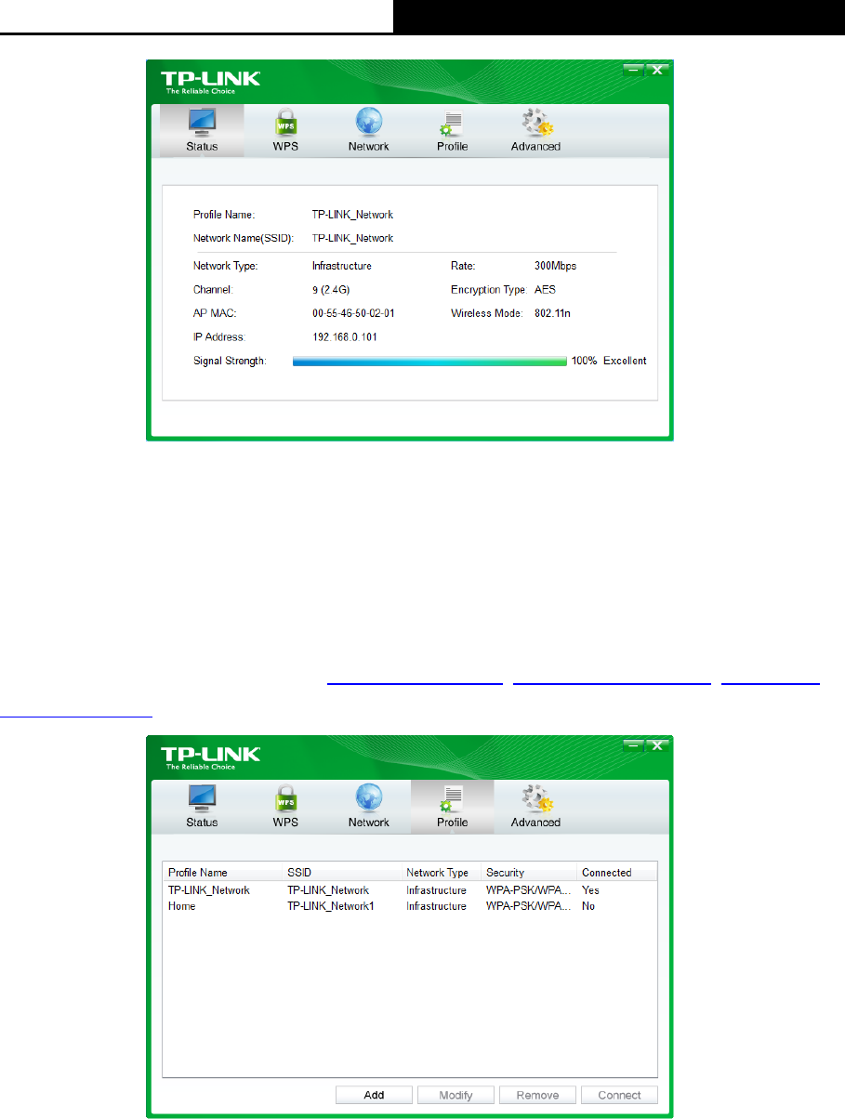Click the Connect button
The height and width of the screenshot is (1119, 845).
(619, 1095)
